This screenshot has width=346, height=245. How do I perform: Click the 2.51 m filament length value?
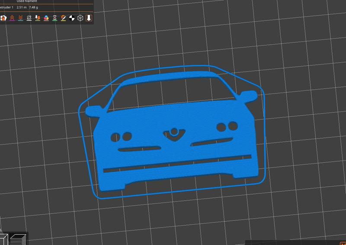tap(22, 7)
